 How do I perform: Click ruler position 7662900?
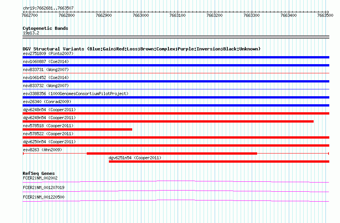click(104, 15)
